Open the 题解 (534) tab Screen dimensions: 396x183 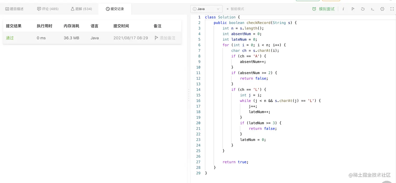pyautogui.click(x=81, y=9)
